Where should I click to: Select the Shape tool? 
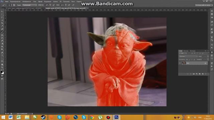2,61
